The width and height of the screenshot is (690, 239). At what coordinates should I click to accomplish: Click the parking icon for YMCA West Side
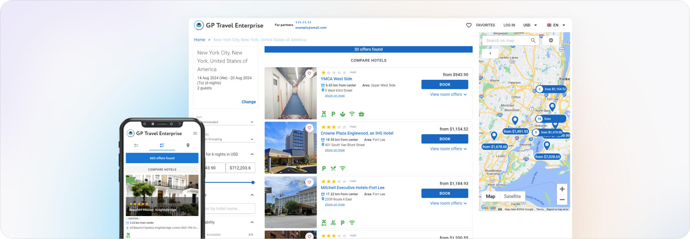[x=333, y=114]
